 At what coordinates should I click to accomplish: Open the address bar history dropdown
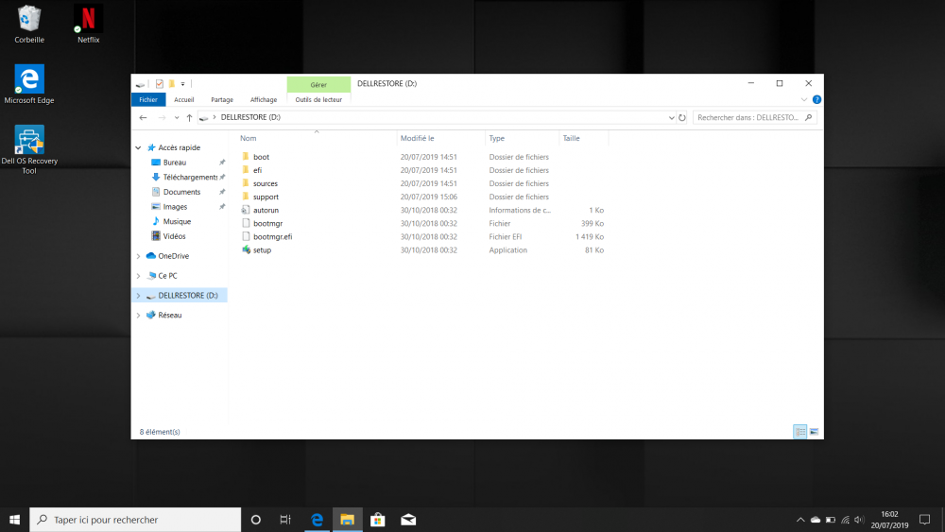[671, 118]
